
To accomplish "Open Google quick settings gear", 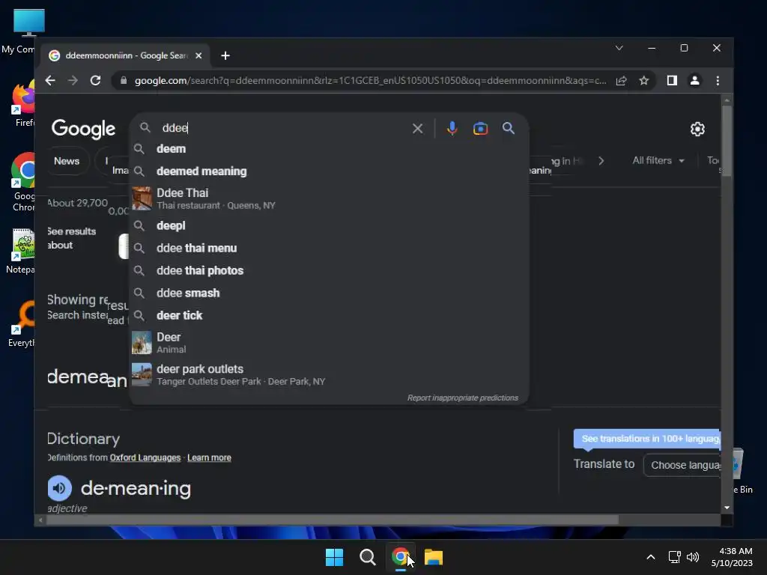I will (x=697, y=129).
